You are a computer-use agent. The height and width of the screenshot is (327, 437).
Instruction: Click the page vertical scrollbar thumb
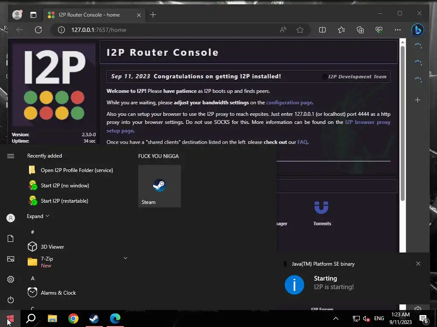coord(402,123)
